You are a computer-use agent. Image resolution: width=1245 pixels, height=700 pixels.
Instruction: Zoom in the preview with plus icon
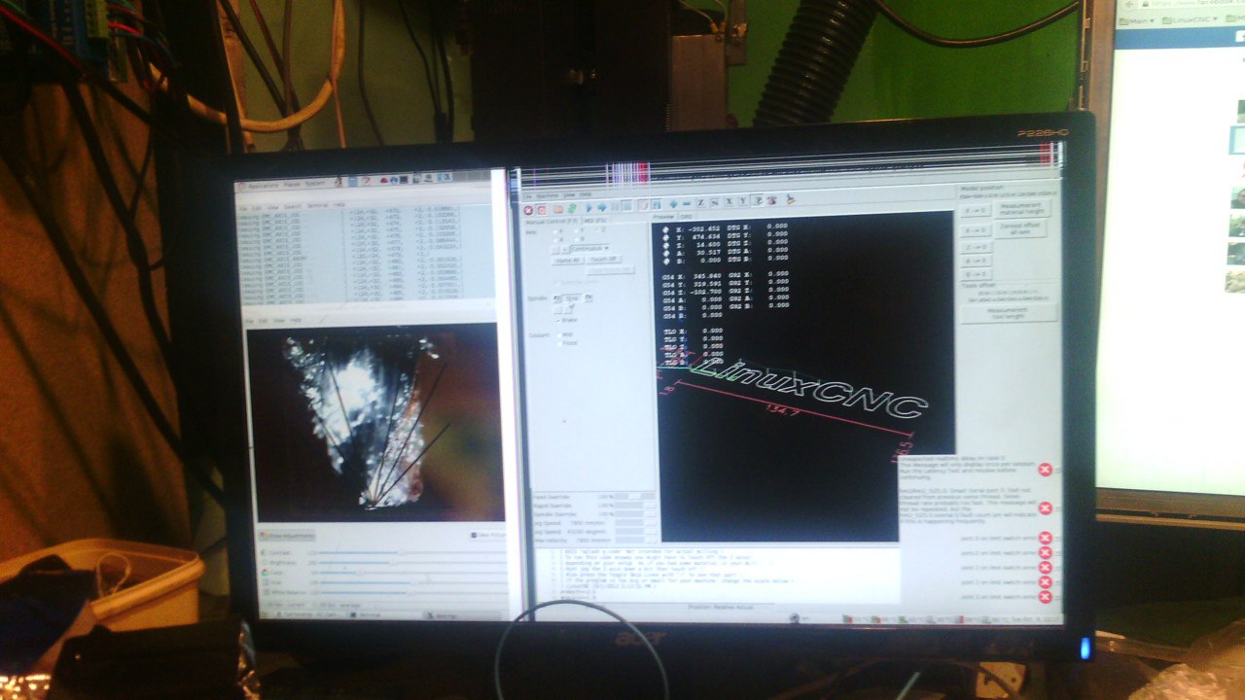pos(672,203)
